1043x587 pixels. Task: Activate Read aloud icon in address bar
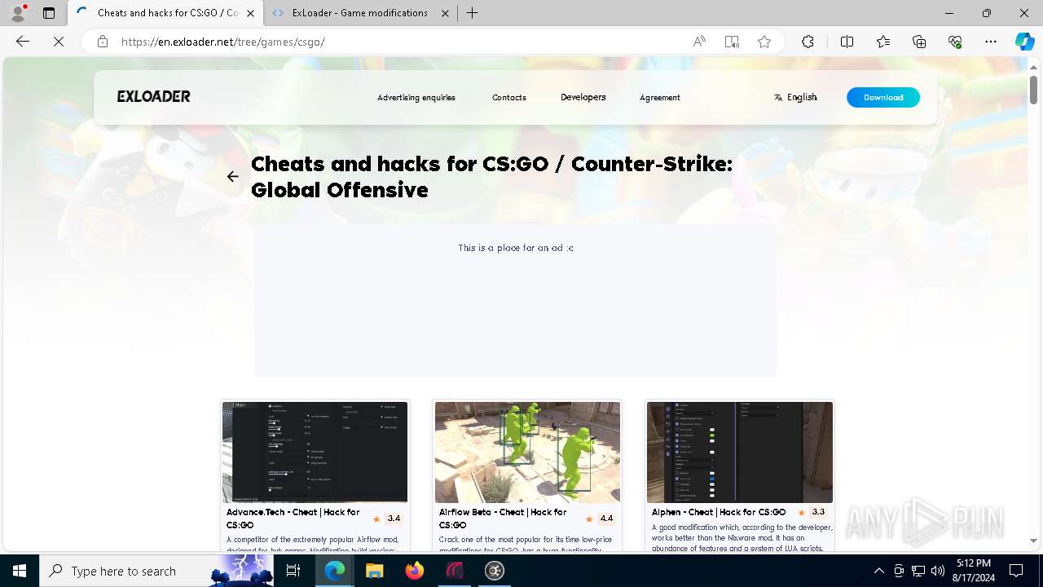(699, 42)
